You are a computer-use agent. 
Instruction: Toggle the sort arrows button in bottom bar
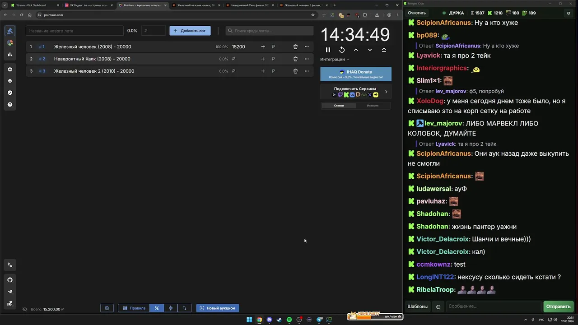(x=185, y=308)
